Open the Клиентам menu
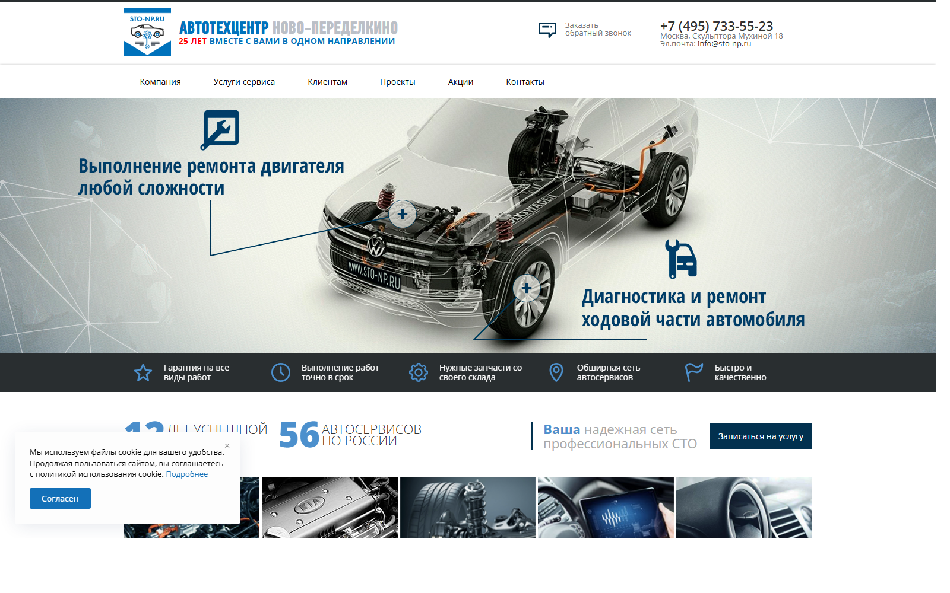 click(x=328, y=82)
